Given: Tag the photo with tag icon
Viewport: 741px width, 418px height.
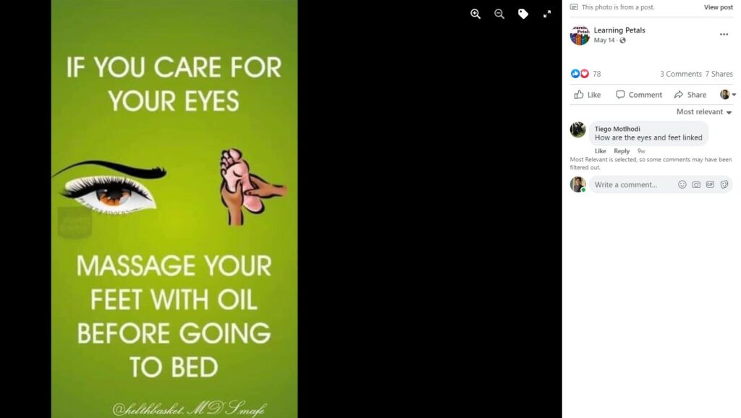Looking at the screenshot, I should pyautogui.click(x=523, y=14).
